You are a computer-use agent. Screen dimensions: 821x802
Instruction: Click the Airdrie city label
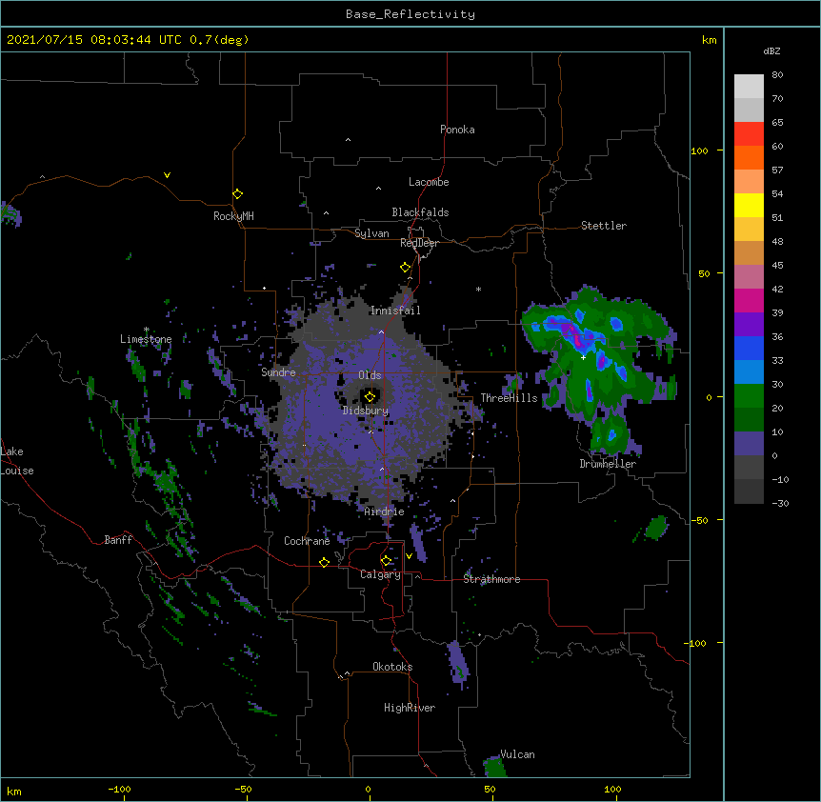click(x=385, y=511)
